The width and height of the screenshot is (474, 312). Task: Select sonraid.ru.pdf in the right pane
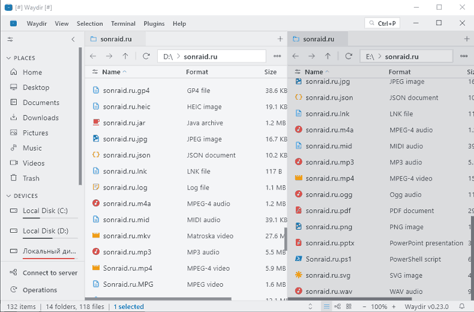coord(382,211)
